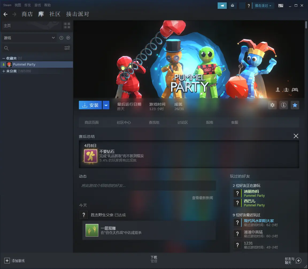Open the game settings gear
Screen dimensions: 308x269
pyautogui.click(x=272, y=105)
